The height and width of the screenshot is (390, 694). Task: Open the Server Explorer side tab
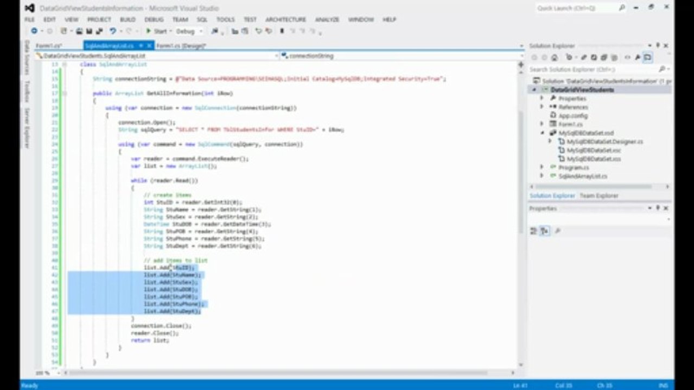point(27,128)
